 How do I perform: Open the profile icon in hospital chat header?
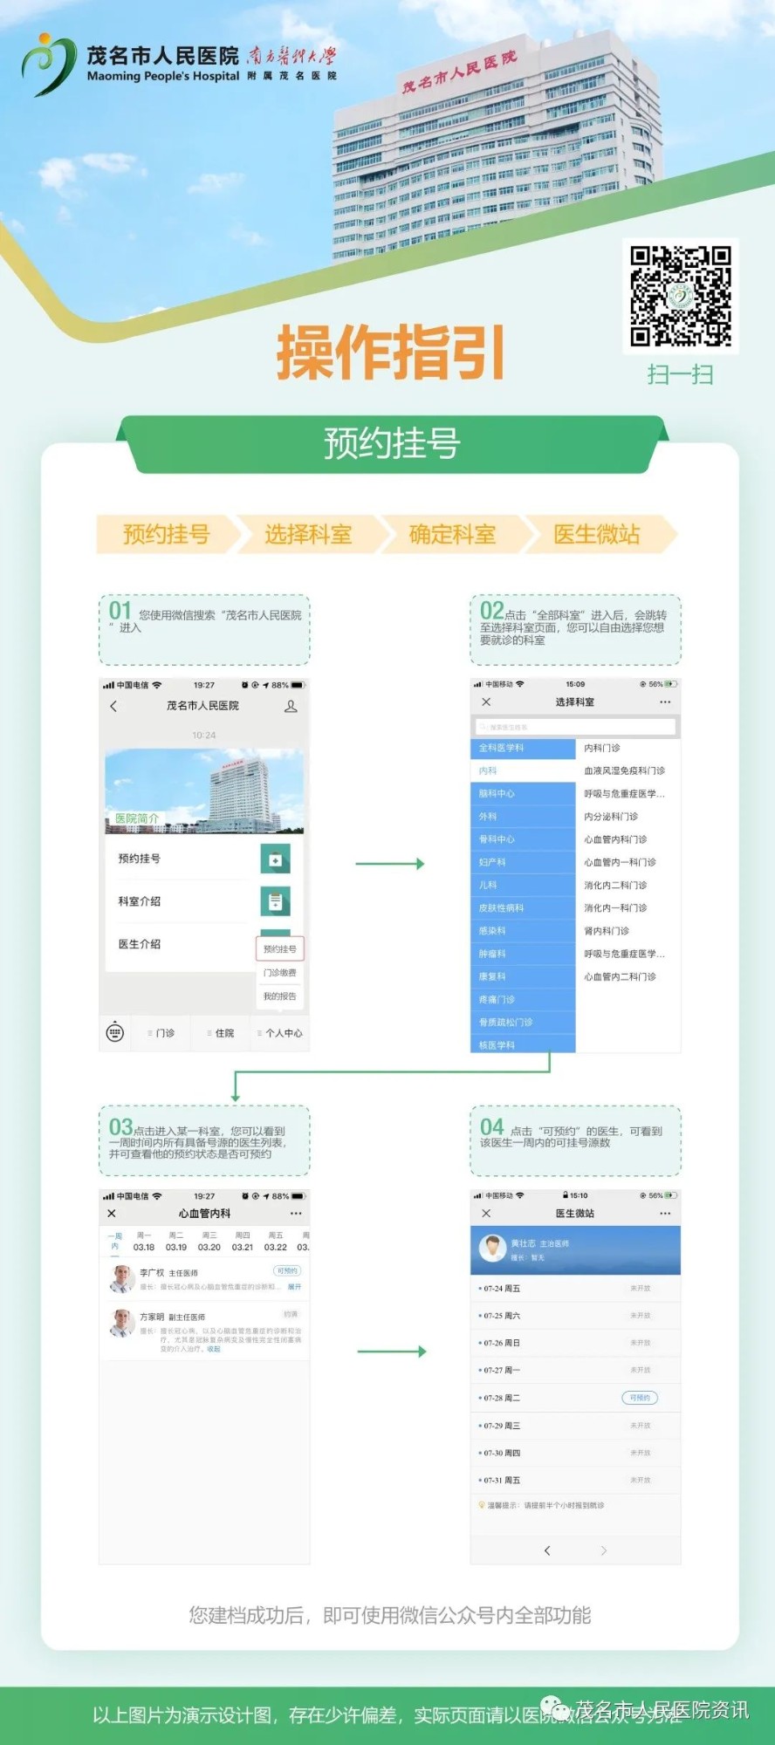click(x=291, y=706)
